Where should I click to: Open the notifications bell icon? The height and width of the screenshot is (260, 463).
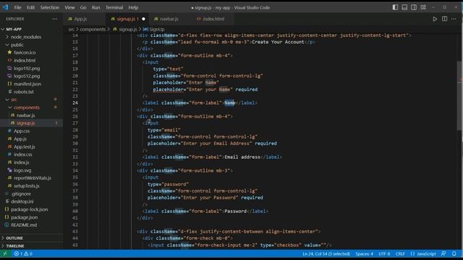(454, 253)
